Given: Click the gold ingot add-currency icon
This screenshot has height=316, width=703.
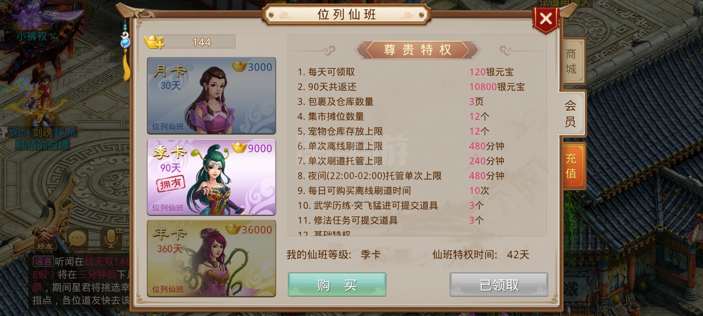Looking at the screenshot, I should (x=154, y=42).
